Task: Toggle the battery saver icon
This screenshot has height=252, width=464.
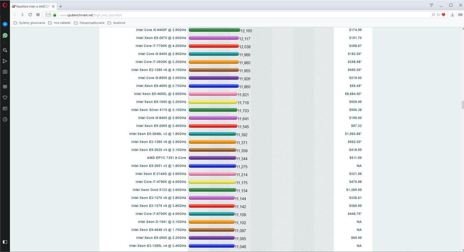Action: click(460, 15)
